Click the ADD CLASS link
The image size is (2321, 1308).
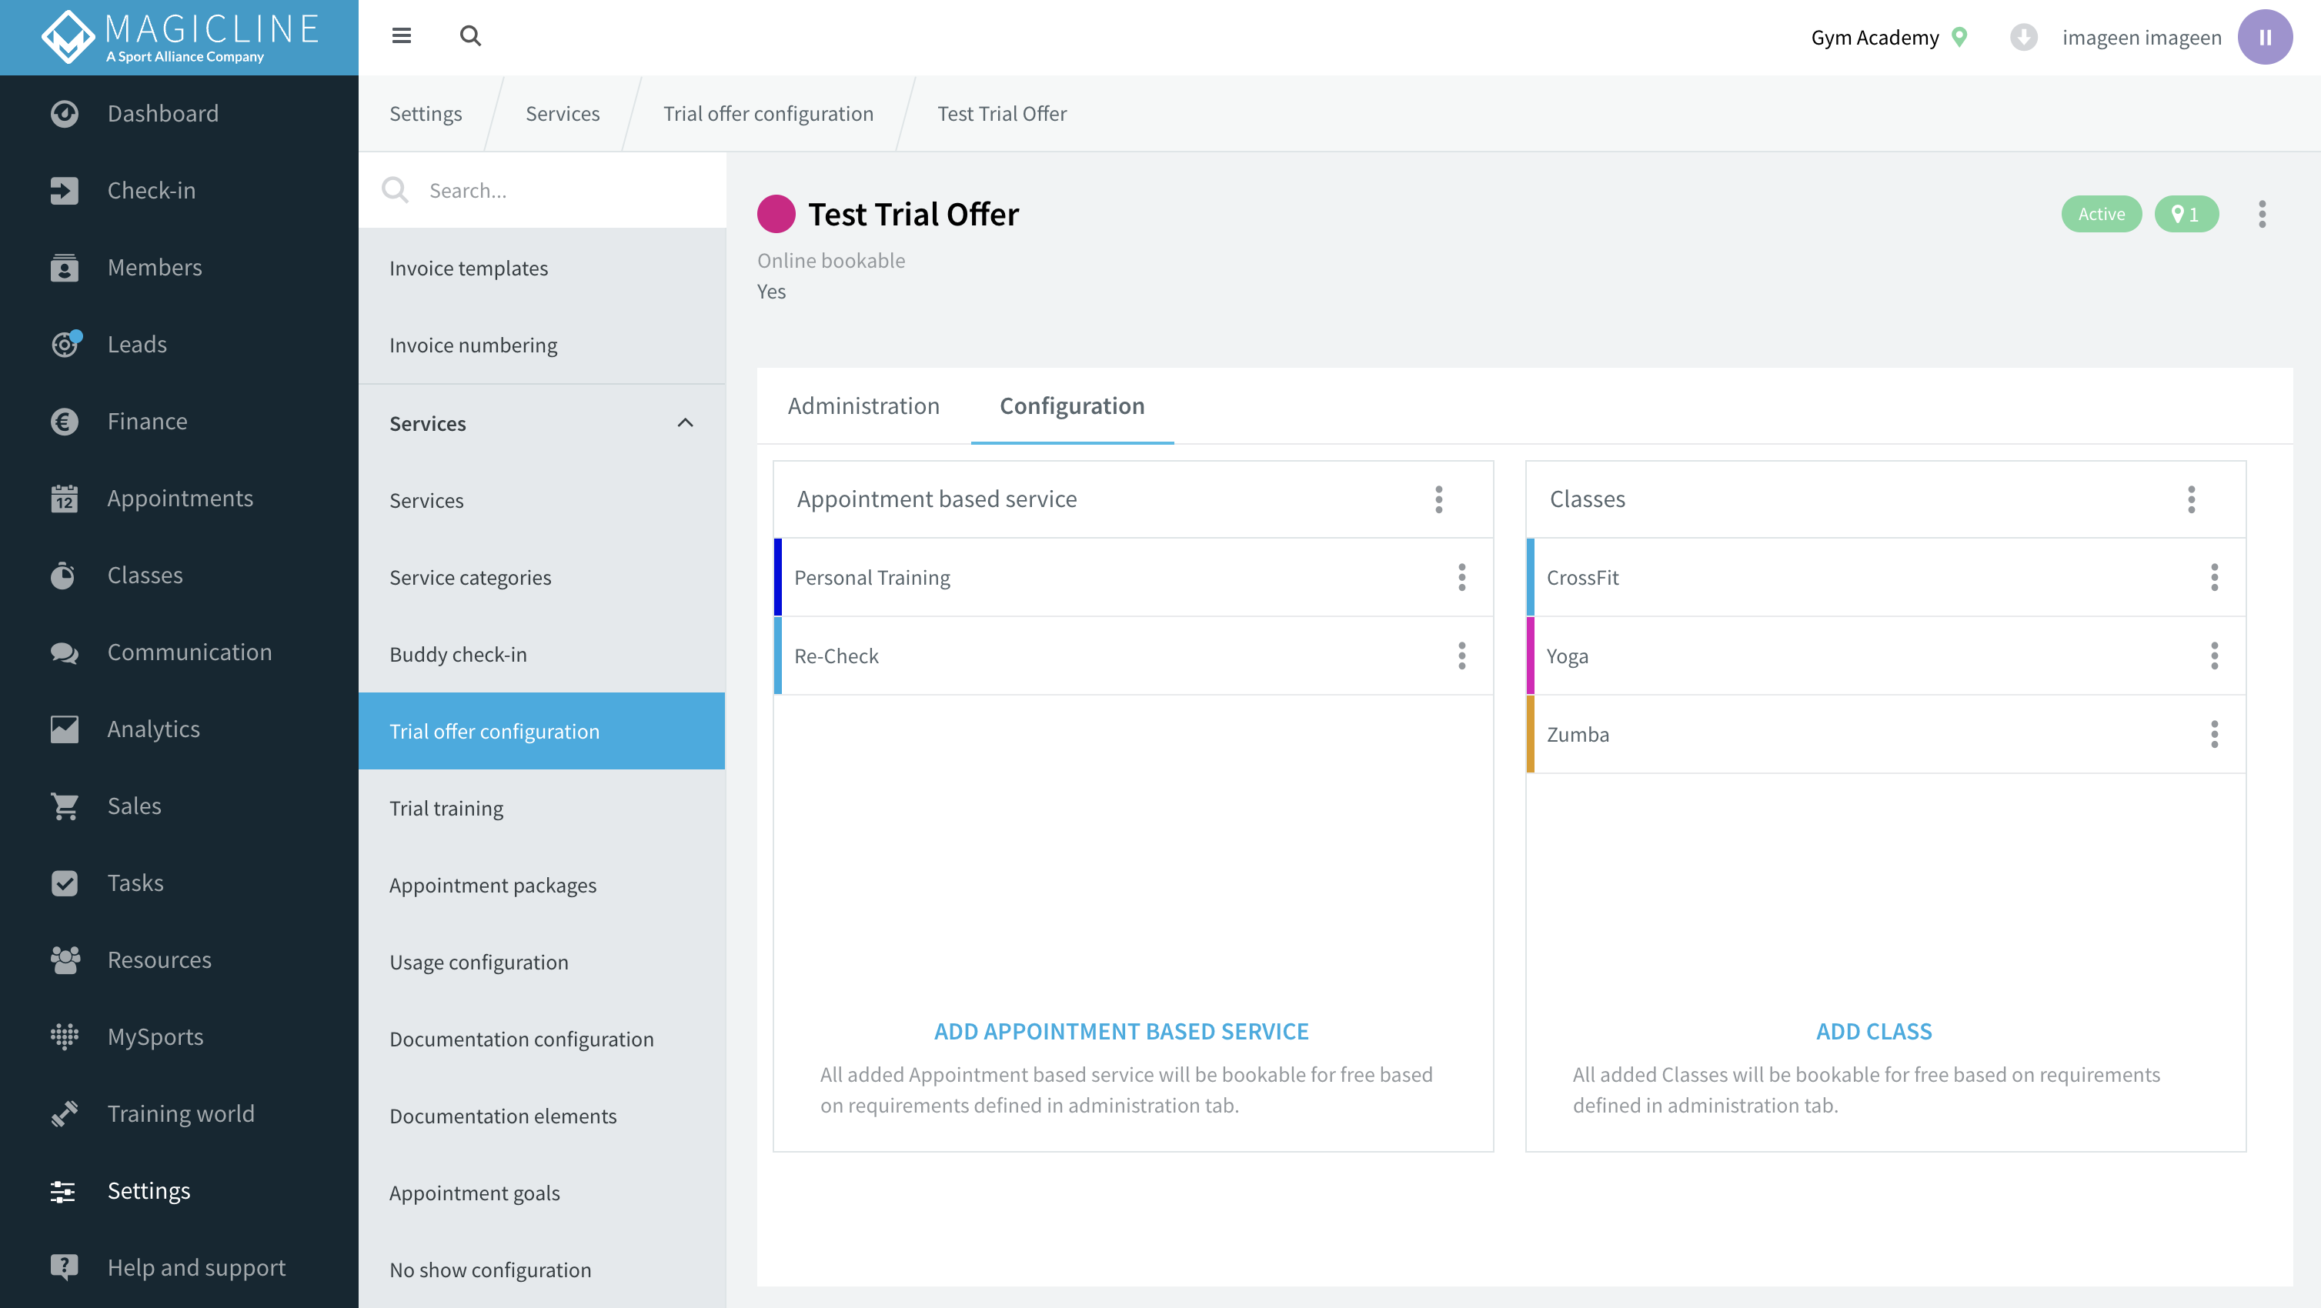(x=1874, y=1032)
